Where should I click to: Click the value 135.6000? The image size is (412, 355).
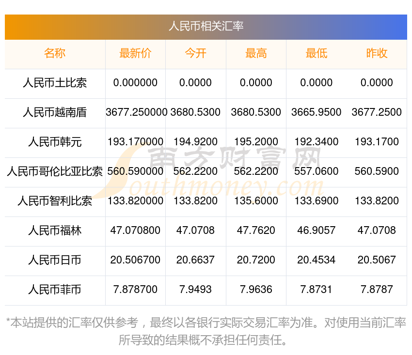256,201
